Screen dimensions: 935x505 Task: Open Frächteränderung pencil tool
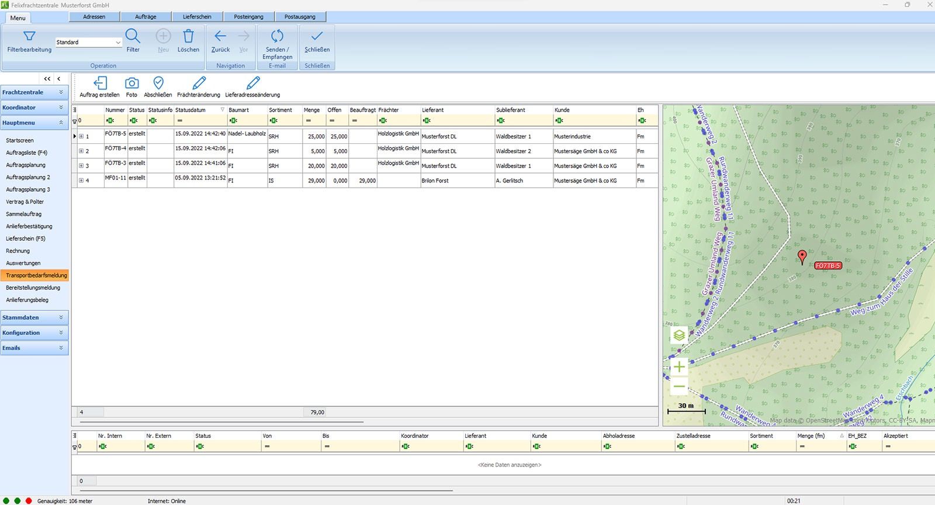199,83
